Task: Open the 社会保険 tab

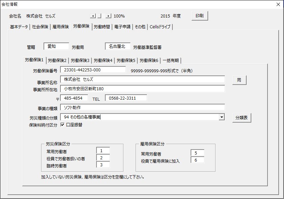Action: click(x=40, y=27)
